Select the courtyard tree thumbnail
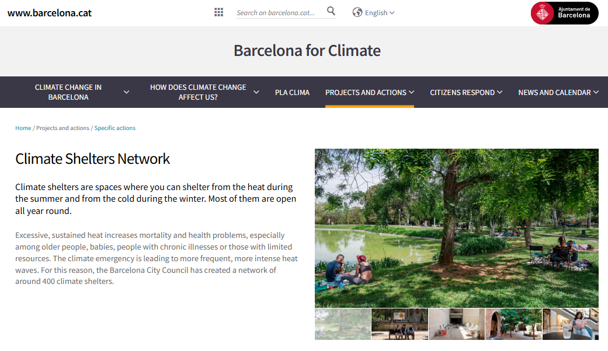Image resolution: width=608 pixels, height=351 pixels. (x=513, y=324)
